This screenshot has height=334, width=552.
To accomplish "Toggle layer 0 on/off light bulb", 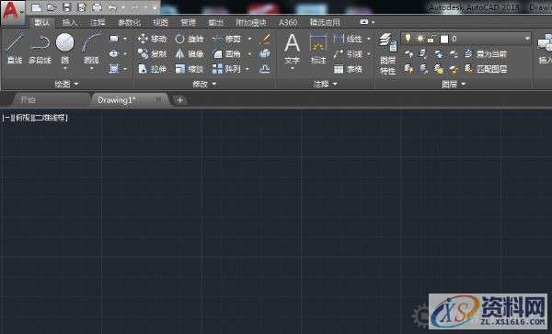I will pos(408,39).
